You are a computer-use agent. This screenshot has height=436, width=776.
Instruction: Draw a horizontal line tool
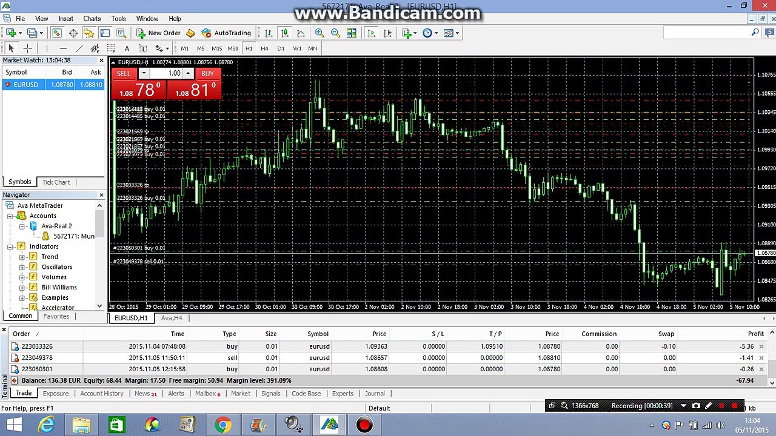pyautogui.click(x=63, y=48)
